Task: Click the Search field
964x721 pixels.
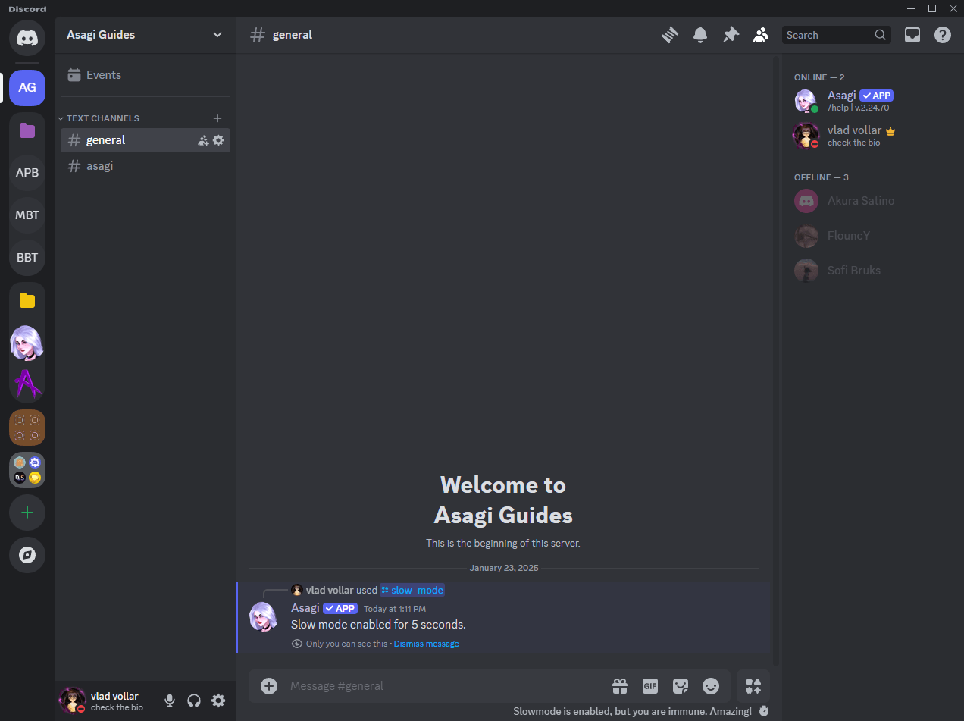Action: coord(836,35)
